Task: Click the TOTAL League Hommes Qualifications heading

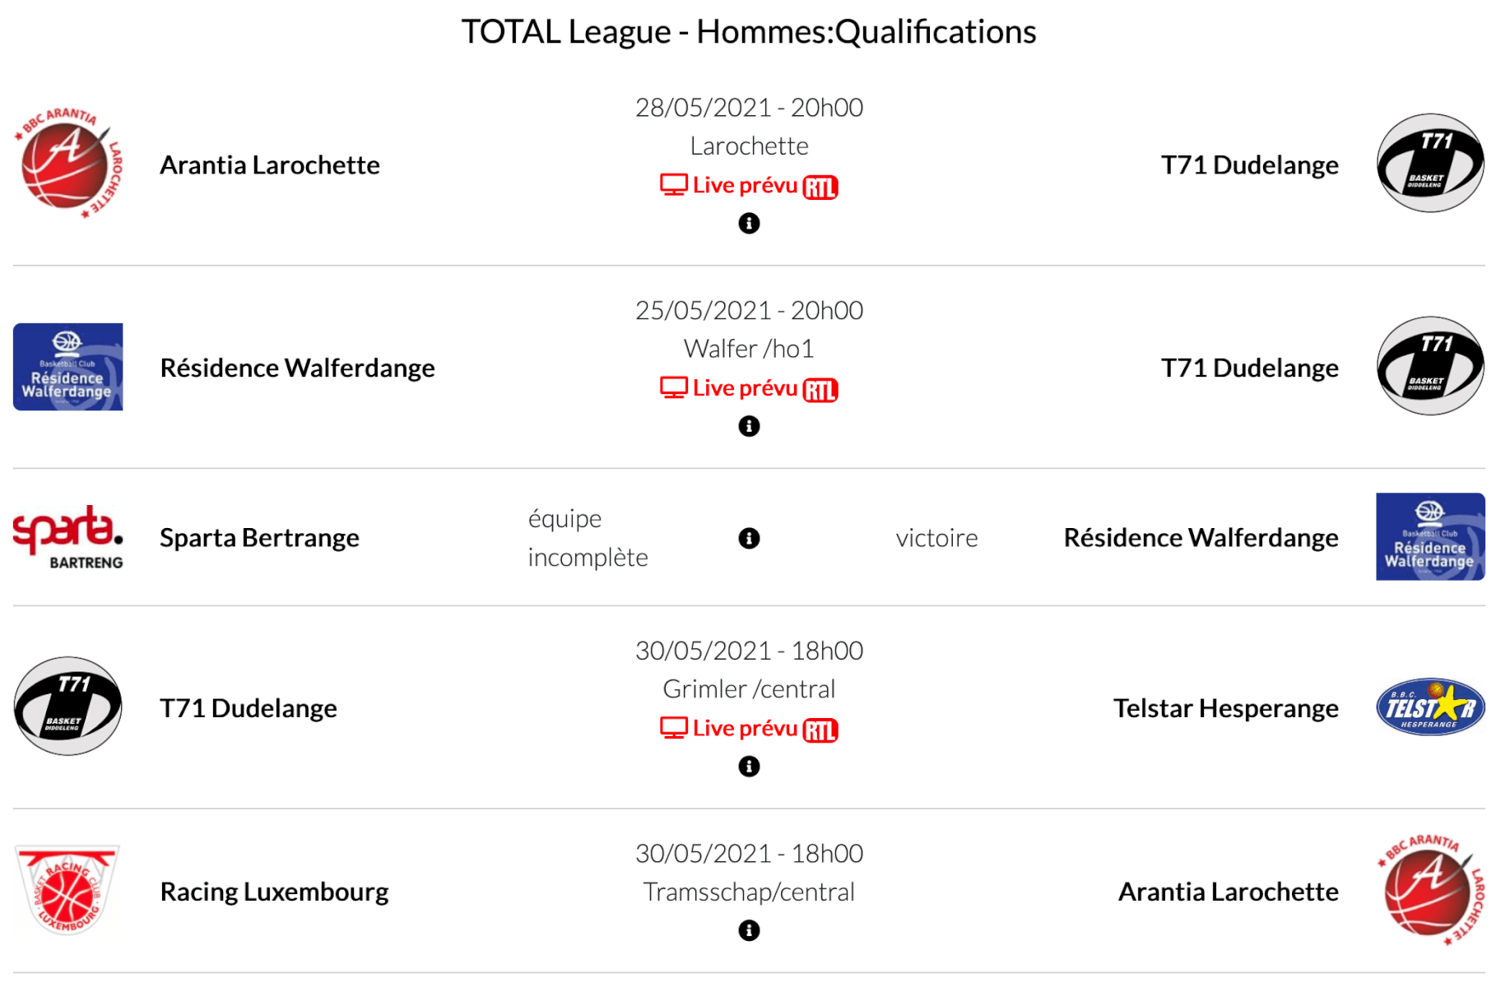Action: [x=748, y=32]
